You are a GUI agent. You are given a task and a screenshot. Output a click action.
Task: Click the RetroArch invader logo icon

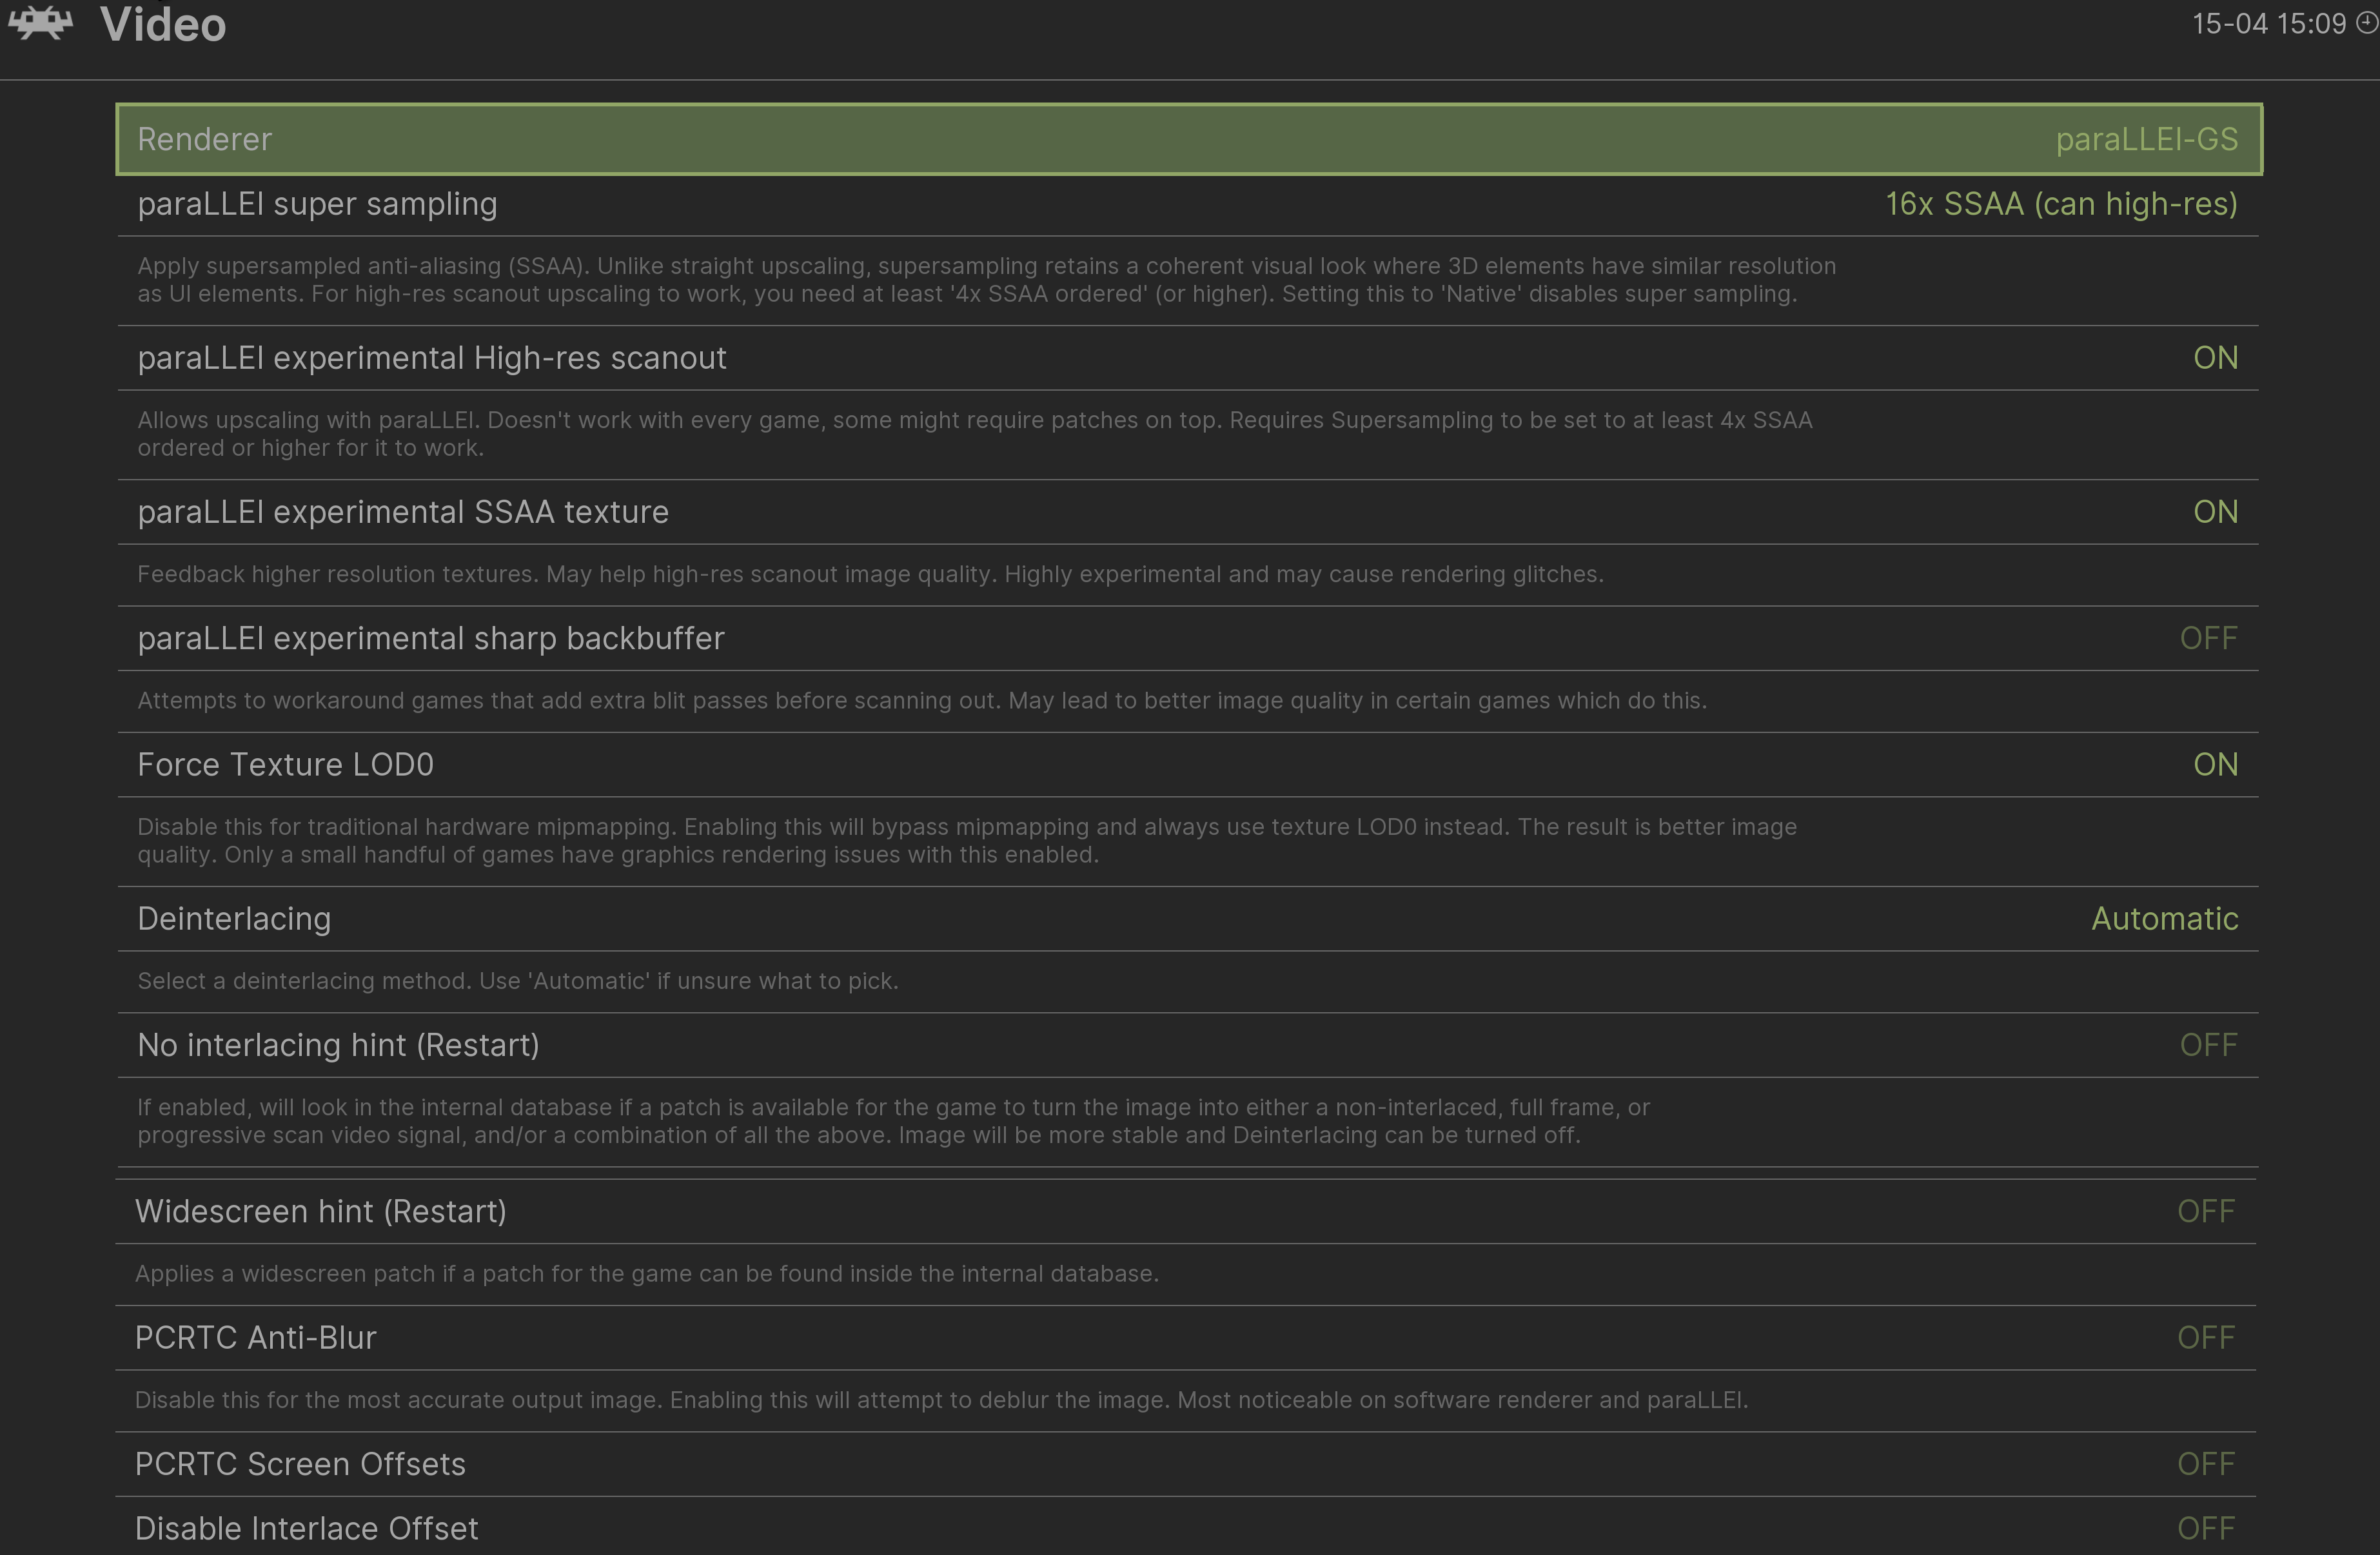point(40,23)
